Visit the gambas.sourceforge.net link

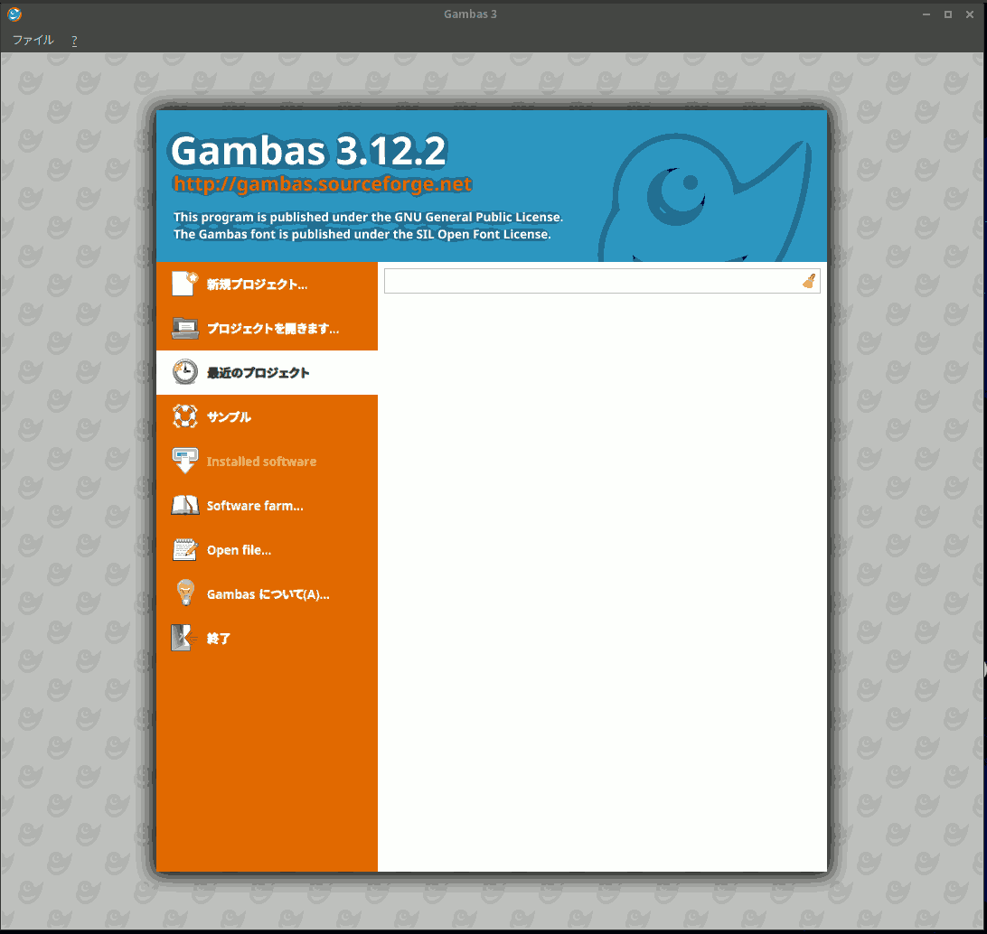click(x=323, y=183)
